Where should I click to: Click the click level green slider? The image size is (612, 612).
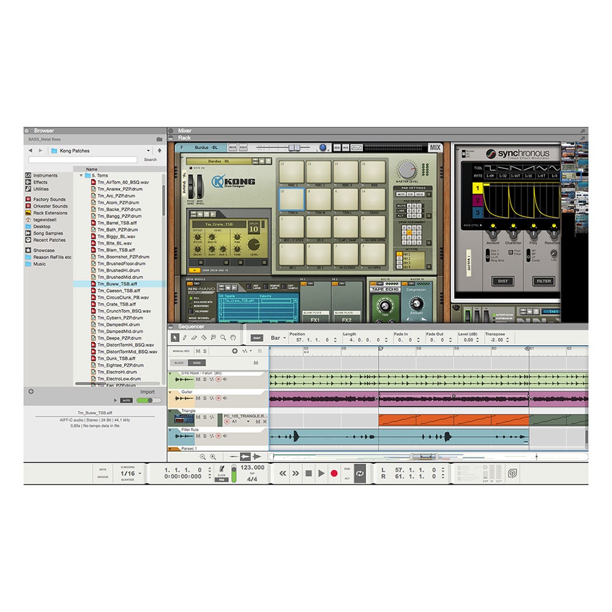point(234,474)
